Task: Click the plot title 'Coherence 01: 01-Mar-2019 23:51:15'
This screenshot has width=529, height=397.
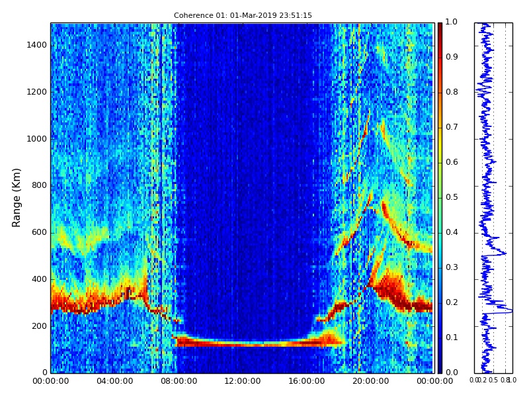Action: pyautogui.click(x=243, y=15)
